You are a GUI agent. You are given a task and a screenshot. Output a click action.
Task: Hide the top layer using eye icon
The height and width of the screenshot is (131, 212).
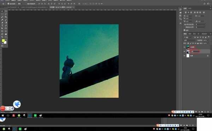point(184,47)
